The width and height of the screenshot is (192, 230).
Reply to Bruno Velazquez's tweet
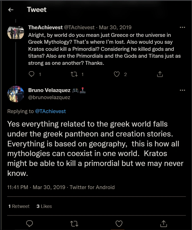tap(30, 223)
